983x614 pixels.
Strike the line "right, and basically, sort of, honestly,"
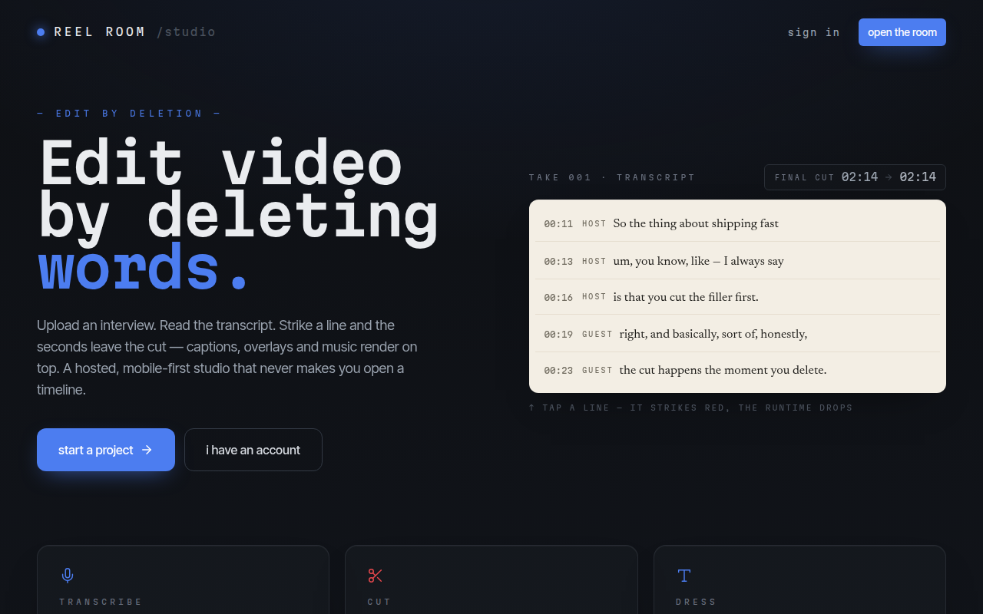[737, 334]
